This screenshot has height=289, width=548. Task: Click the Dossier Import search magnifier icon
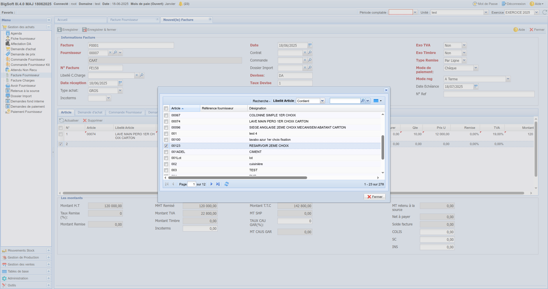coord(310,68)
